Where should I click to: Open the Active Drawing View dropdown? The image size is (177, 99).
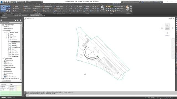[11, 23]
